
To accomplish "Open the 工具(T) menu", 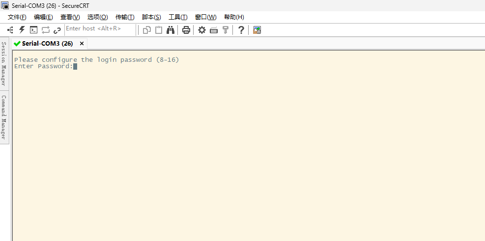I will pos(178,17).
